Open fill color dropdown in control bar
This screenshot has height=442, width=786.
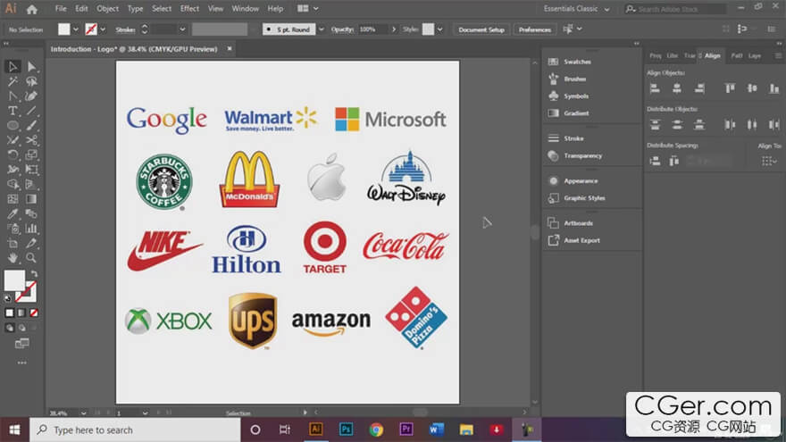[76, 29]
